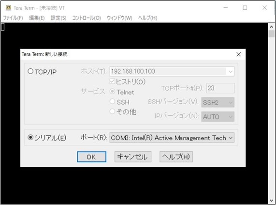Close the 新しい接続 dialog with X
Image resolution: width=276 pixels, height=205 pixels.
pos(238,54)
